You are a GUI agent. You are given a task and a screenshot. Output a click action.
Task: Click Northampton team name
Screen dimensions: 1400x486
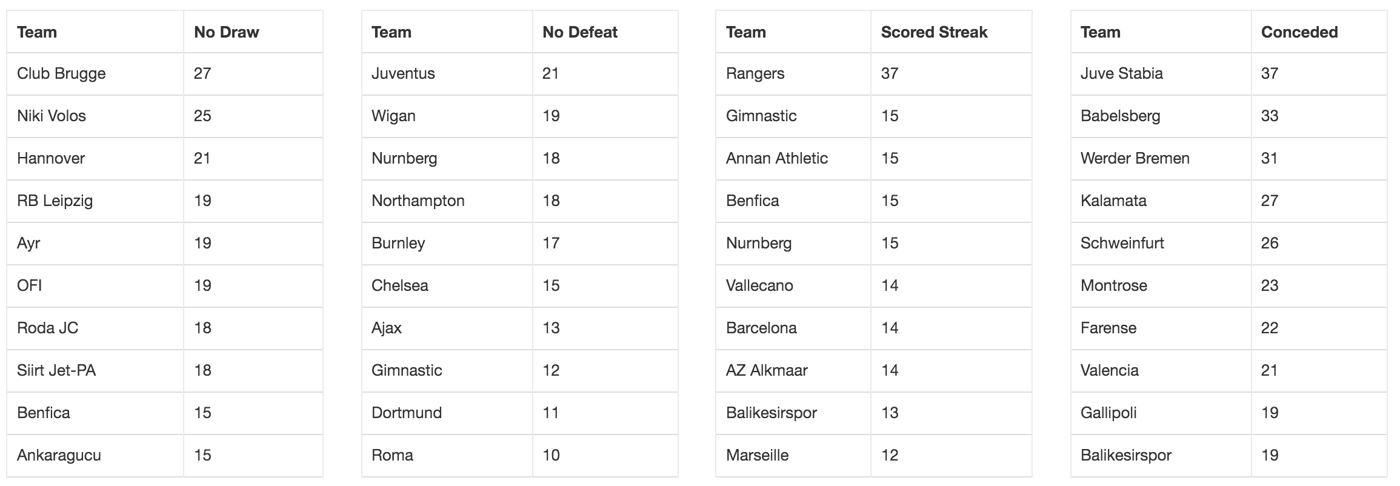[x=418, y=201]
